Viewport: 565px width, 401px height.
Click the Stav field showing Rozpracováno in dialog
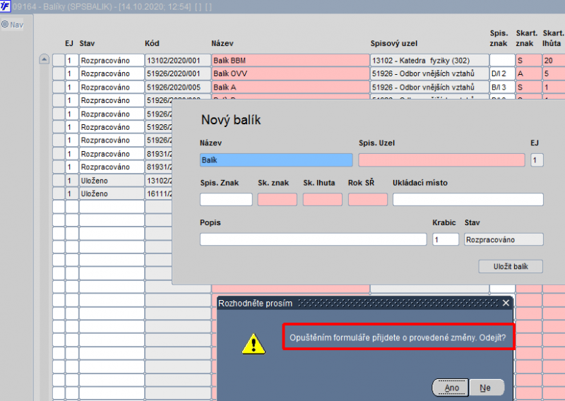tap(504, 239)
